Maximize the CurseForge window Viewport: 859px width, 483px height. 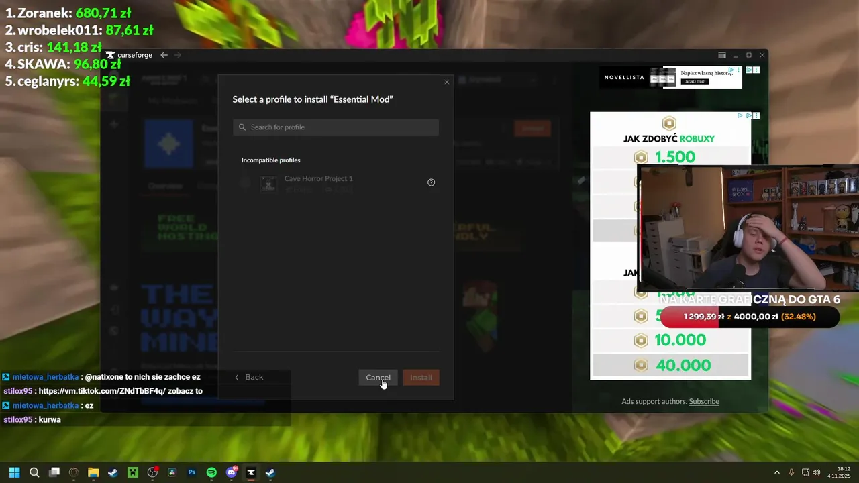click(749, 55)
